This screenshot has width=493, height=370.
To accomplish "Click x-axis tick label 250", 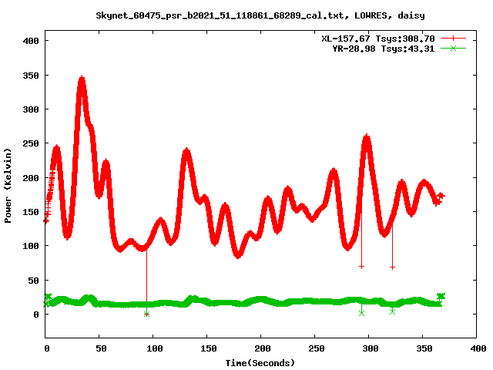I will pyautogui.click(x=317, y=348).
